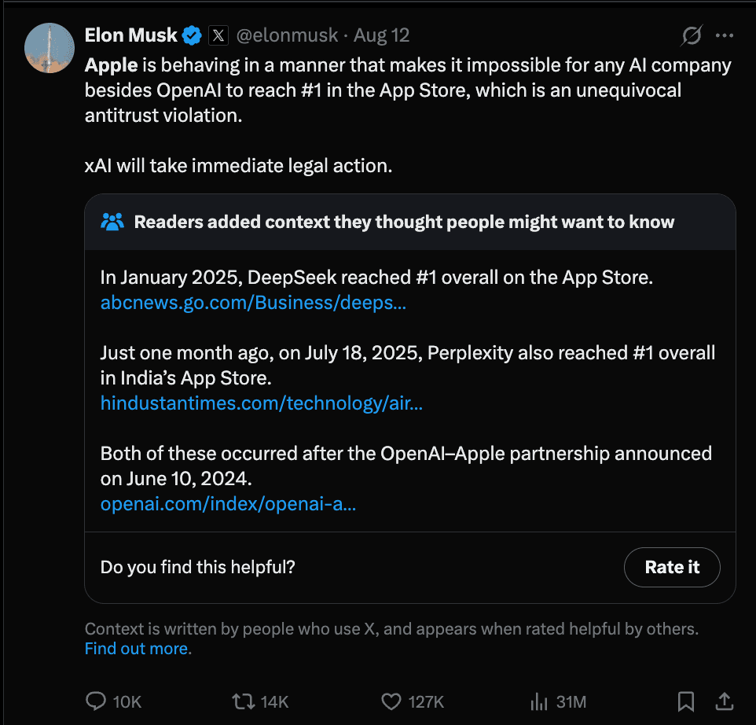Open the abcnews.go.com DeepSeek article link

(252, 302)
